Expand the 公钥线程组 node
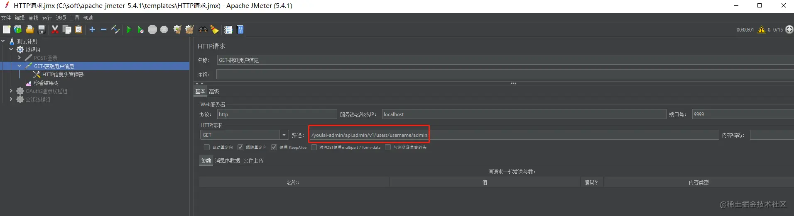The height and width of the screenshot is (216, 794). pos(11,99)
